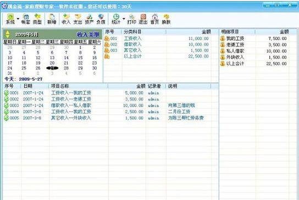
Task: Select record 借款收入--私人借款
Action: 71,105
